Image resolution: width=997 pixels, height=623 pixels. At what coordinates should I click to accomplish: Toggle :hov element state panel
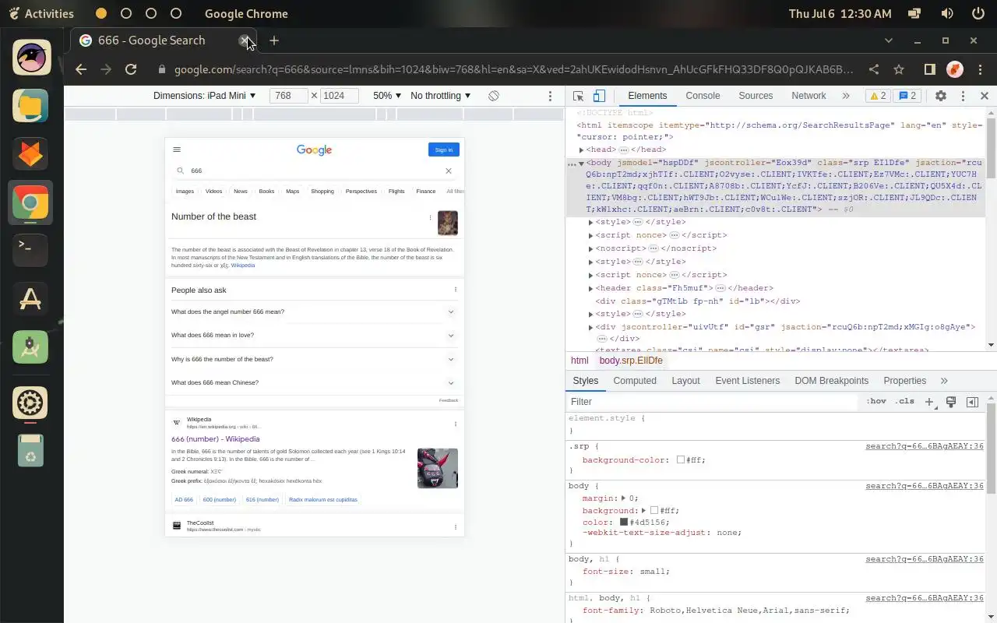click(x=876, y=402)
